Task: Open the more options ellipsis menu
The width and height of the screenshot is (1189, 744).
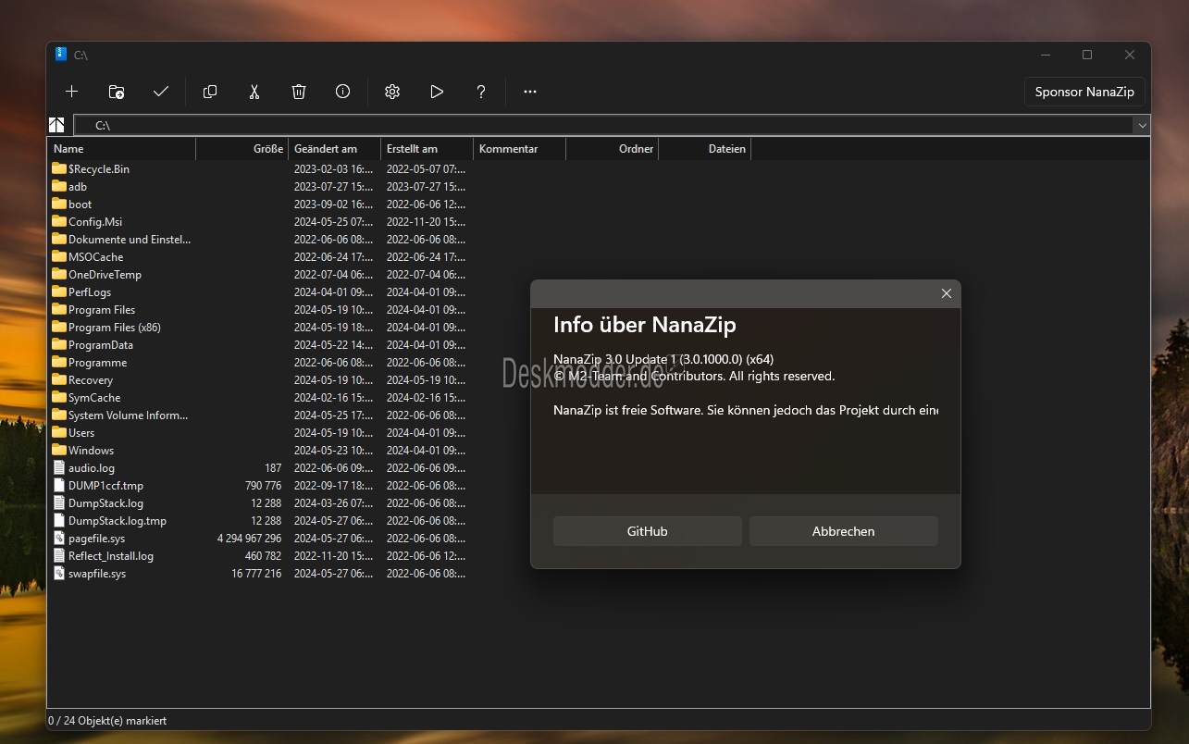Action: (530, 92)
